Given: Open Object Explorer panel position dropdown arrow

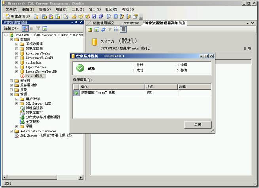Looking at the screenshot, I should coord(72,23).
